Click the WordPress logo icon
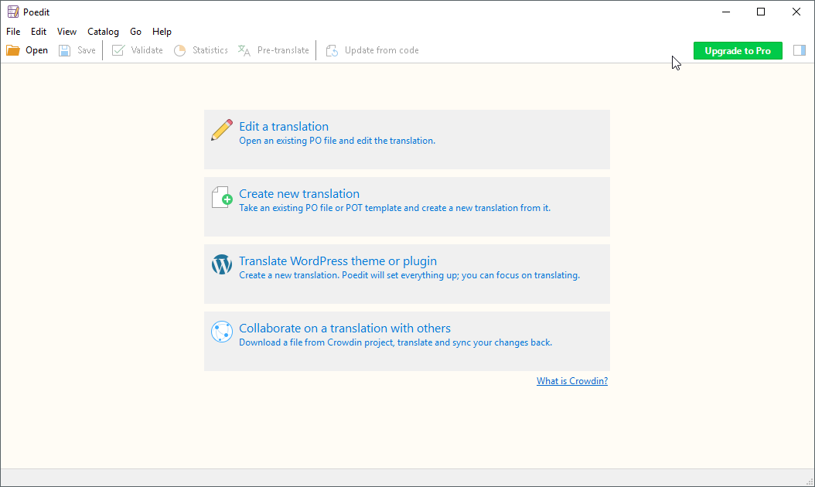 coord(222,264)
